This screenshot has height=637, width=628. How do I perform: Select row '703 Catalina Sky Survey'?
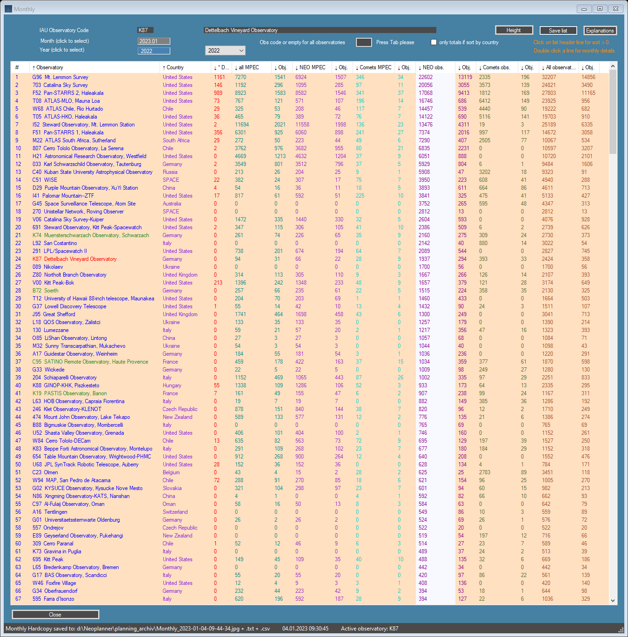coord(309,85)
